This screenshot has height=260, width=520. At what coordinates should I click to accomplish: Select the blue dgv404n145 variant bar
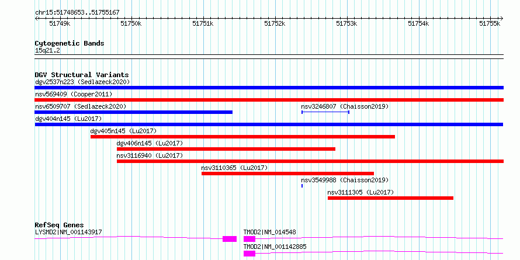[x=269, y=124]
